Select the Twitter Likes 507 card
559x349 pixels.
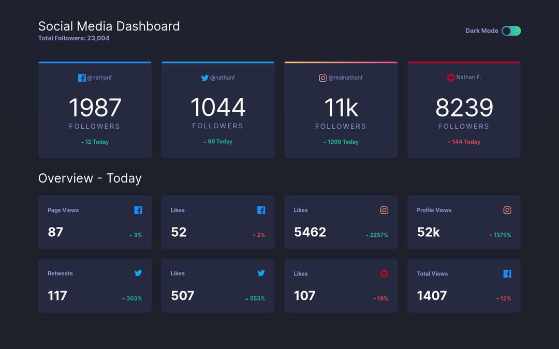click(x=218, y=286)
